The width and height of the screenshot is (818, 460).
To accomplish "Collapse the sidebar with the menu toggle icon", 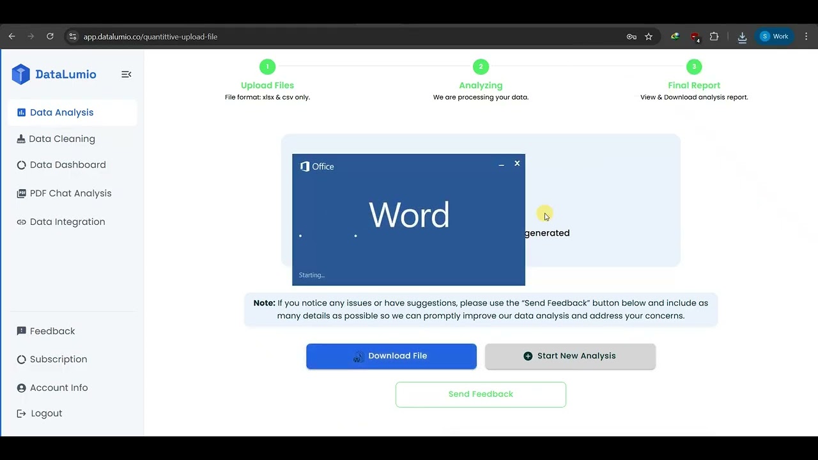I will point(127,74).
